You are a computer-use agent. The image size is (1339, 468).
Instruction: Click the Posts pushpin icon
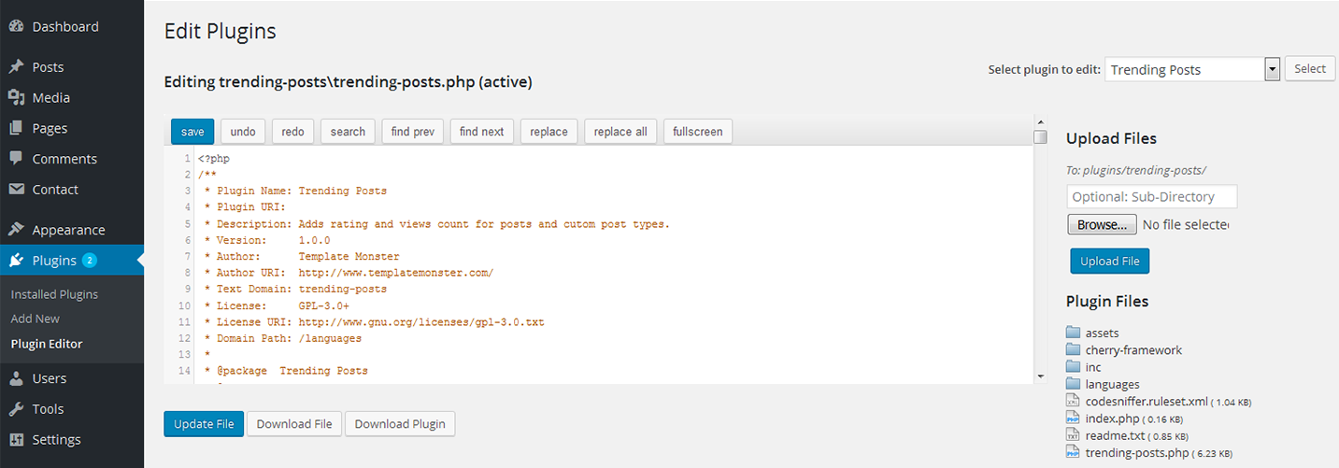(16, 67)
